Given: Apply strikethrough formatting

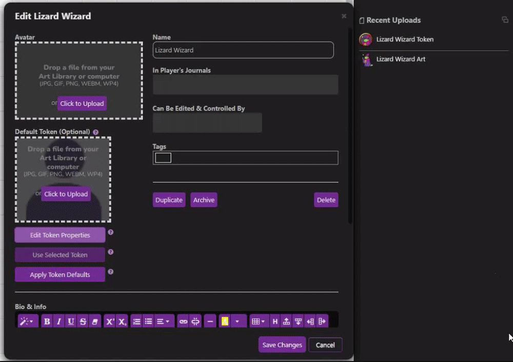Looking at the screenshot, I should pyautogui.click(x=83, y=321).
